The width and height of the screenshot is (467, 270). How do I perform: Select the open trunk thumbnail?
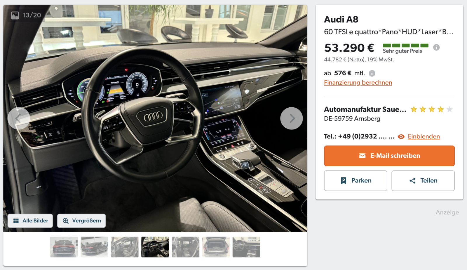[216, 247]
